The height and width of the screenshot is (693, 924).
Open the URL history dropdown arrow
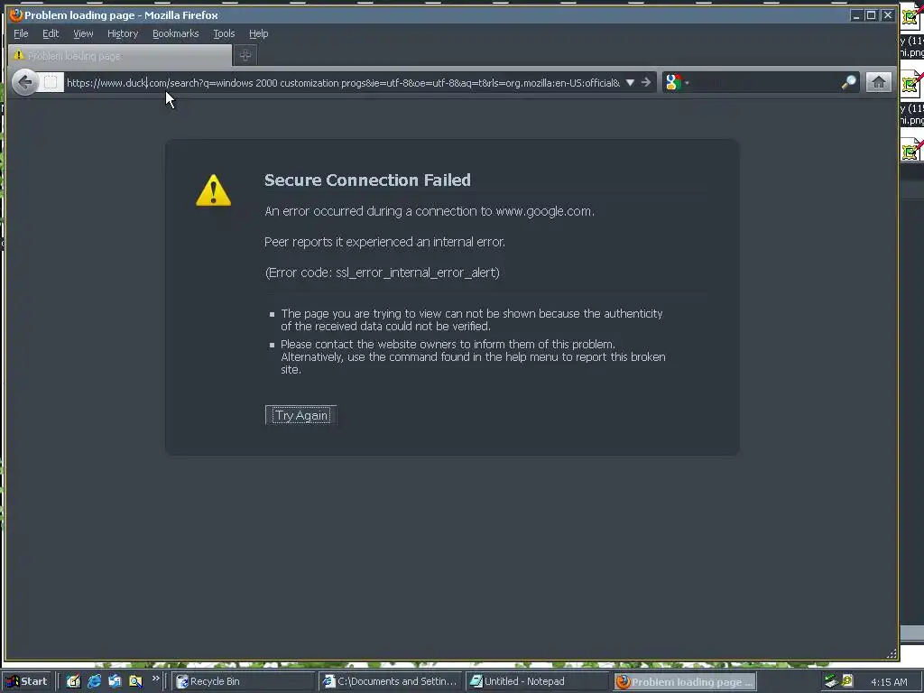pos(630,82)
